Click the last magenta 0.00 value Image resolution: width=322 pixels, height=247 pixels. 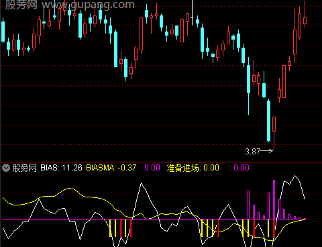click(239, 168)
